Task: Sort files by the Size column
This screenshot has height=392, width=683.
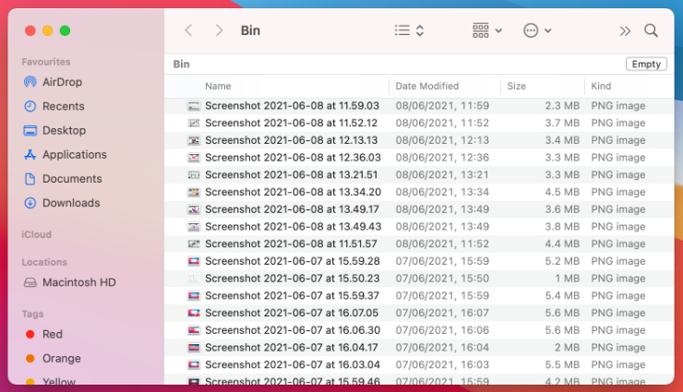Action: click(516, 86)
